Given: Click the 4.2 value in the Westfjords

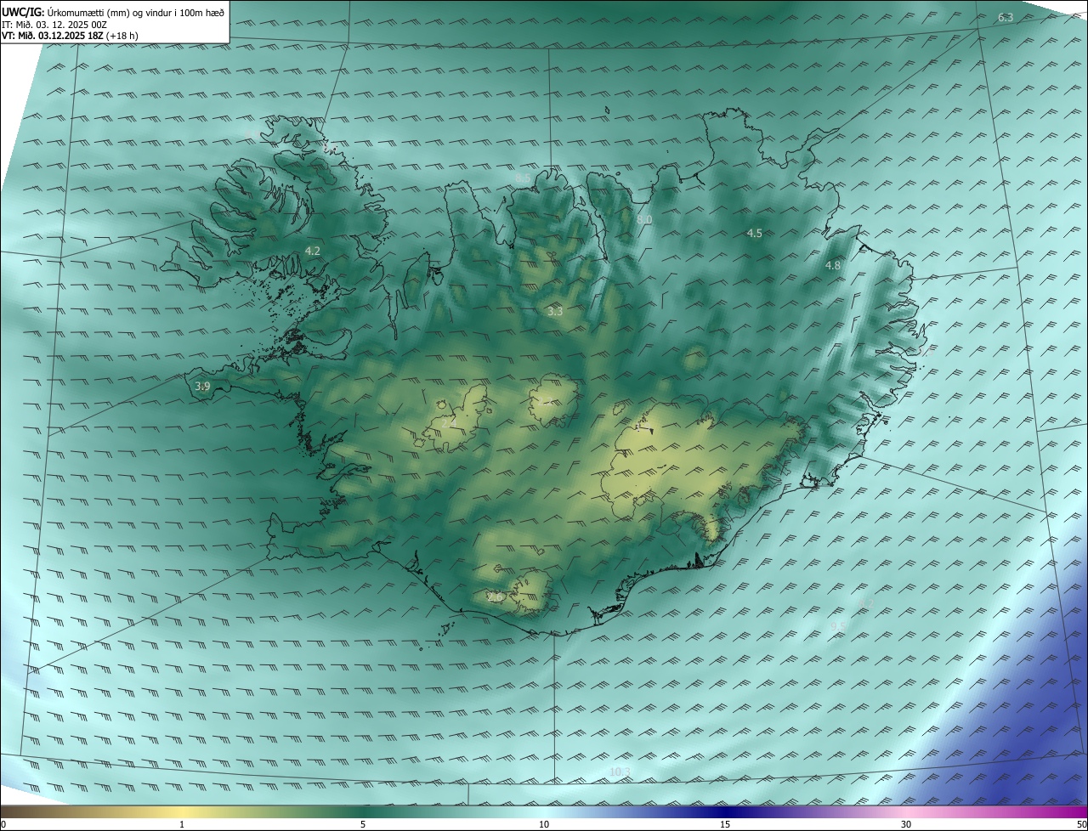Looking at the screenshot, I should [x=312, y=251].
